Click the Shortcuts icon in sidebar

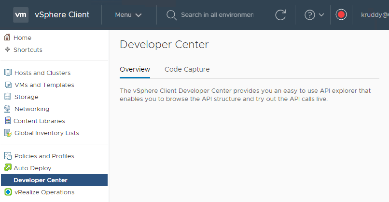7,50
